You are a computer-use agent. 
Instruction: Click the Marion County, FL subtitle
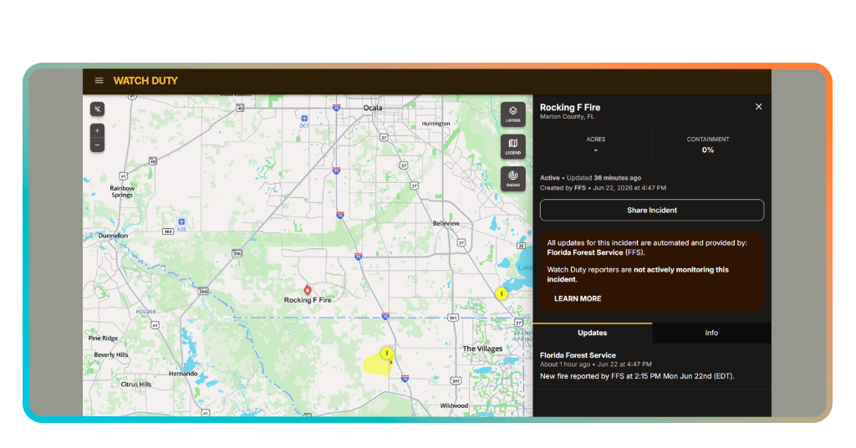[x=567, y=117]
